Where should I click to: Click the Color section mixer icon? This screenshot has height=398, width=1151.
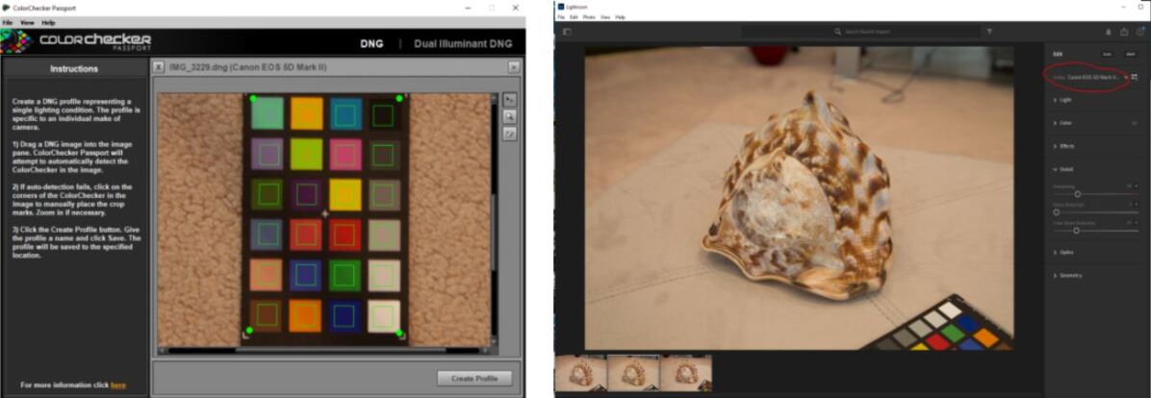click(1135, 123)
